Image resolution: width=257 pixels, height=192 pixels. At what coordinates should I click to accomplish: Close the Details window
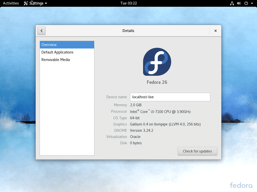pyautogui.click(x=216, y=31)
